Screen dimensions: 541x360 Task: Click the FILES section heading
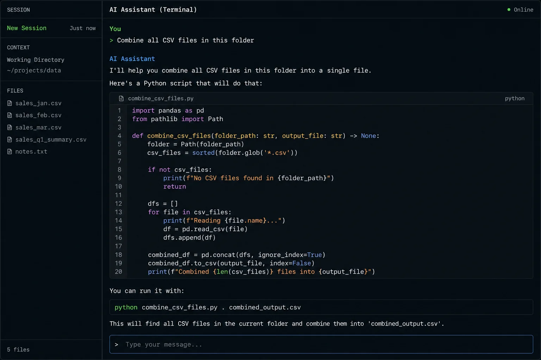point(15,91)
